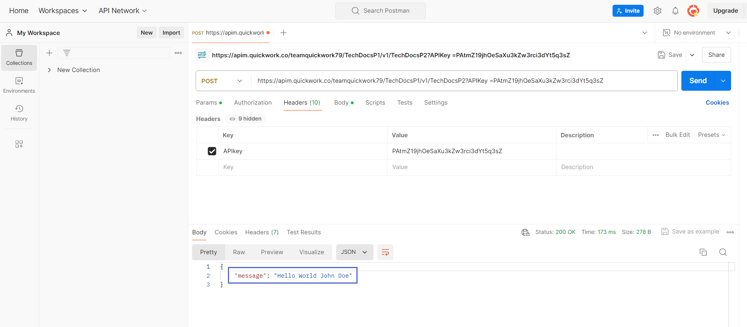
Task: Select the Preview response view
Action: pyautogui.click(x=272, y=252)
